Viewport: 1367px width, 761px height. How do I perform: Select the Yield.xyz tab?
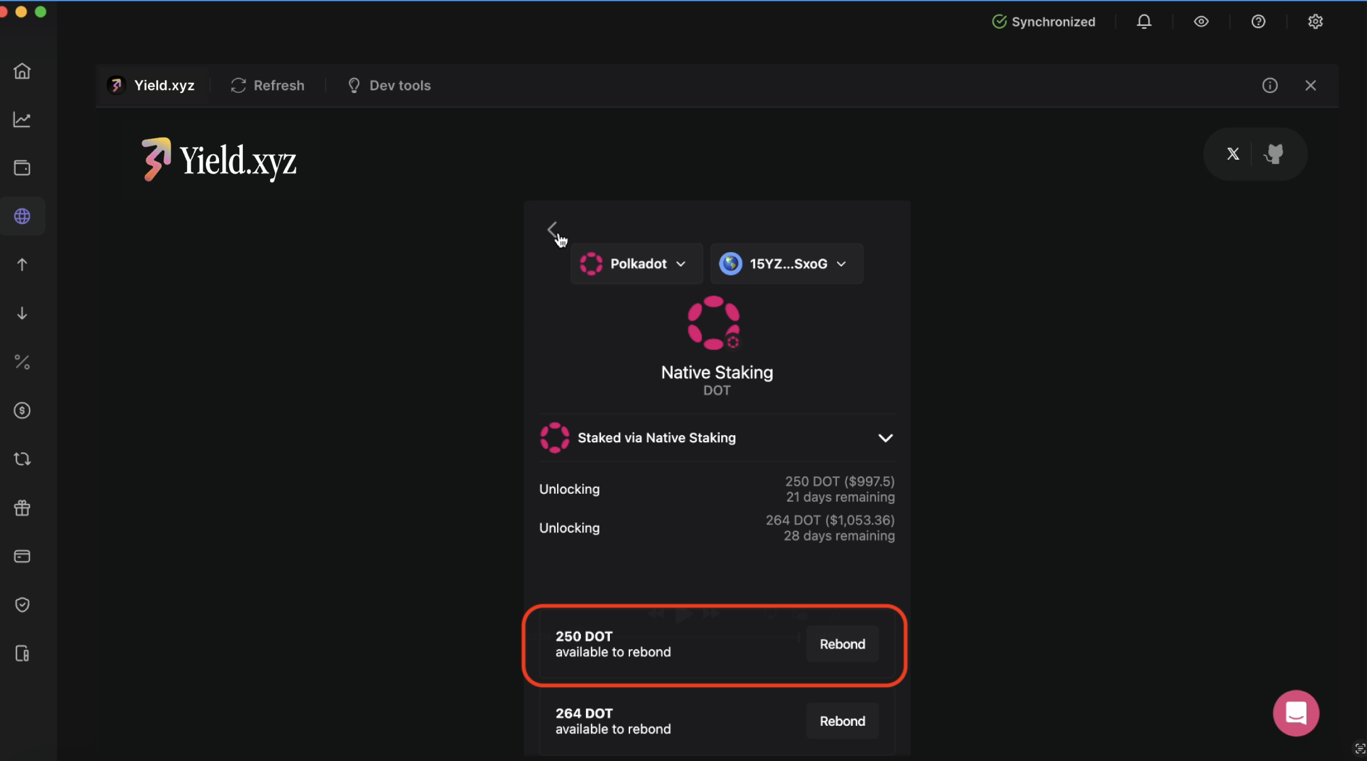[x=152, y=86]
